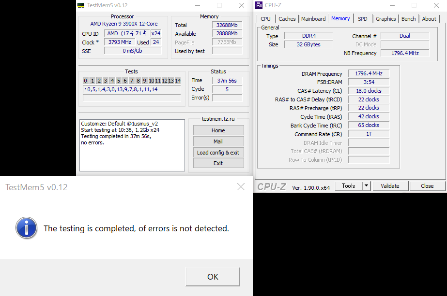The image size is (447, 296).
Task: Select test number 11 box
Action: pyautogui.click(x=158, y=81)
